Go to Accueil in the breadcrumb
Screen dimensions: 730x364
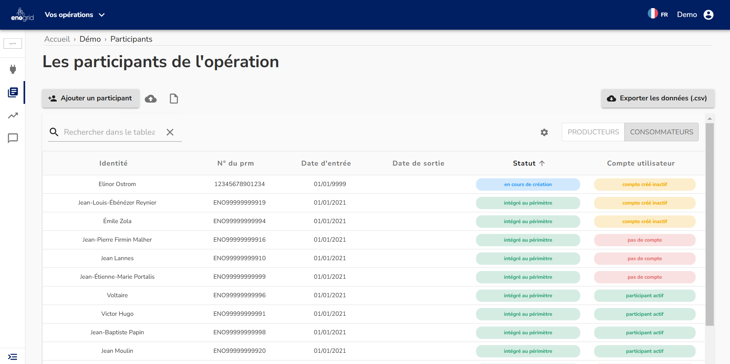pyautogui.click(x=57, y=39)
